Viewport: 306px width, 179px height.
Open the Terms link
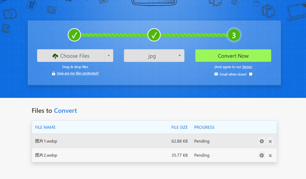pyautogui.click(x=247, y=67)
